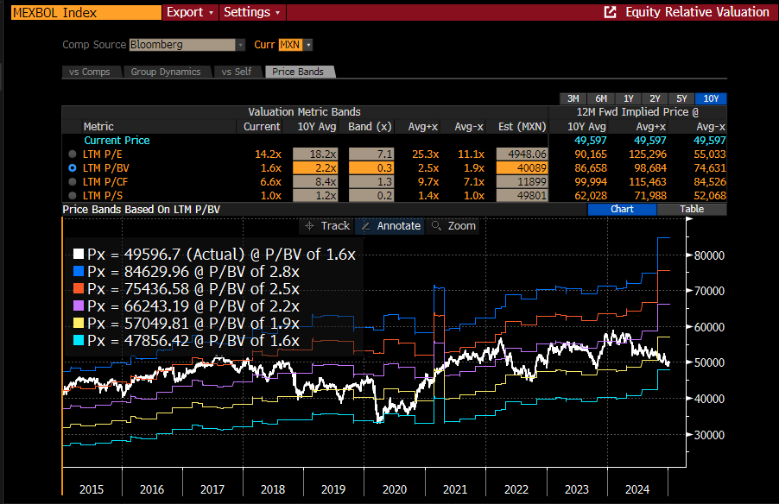Edit LTM P/E Est field 4948.06
779x504 pixels.
click(522, 154)
